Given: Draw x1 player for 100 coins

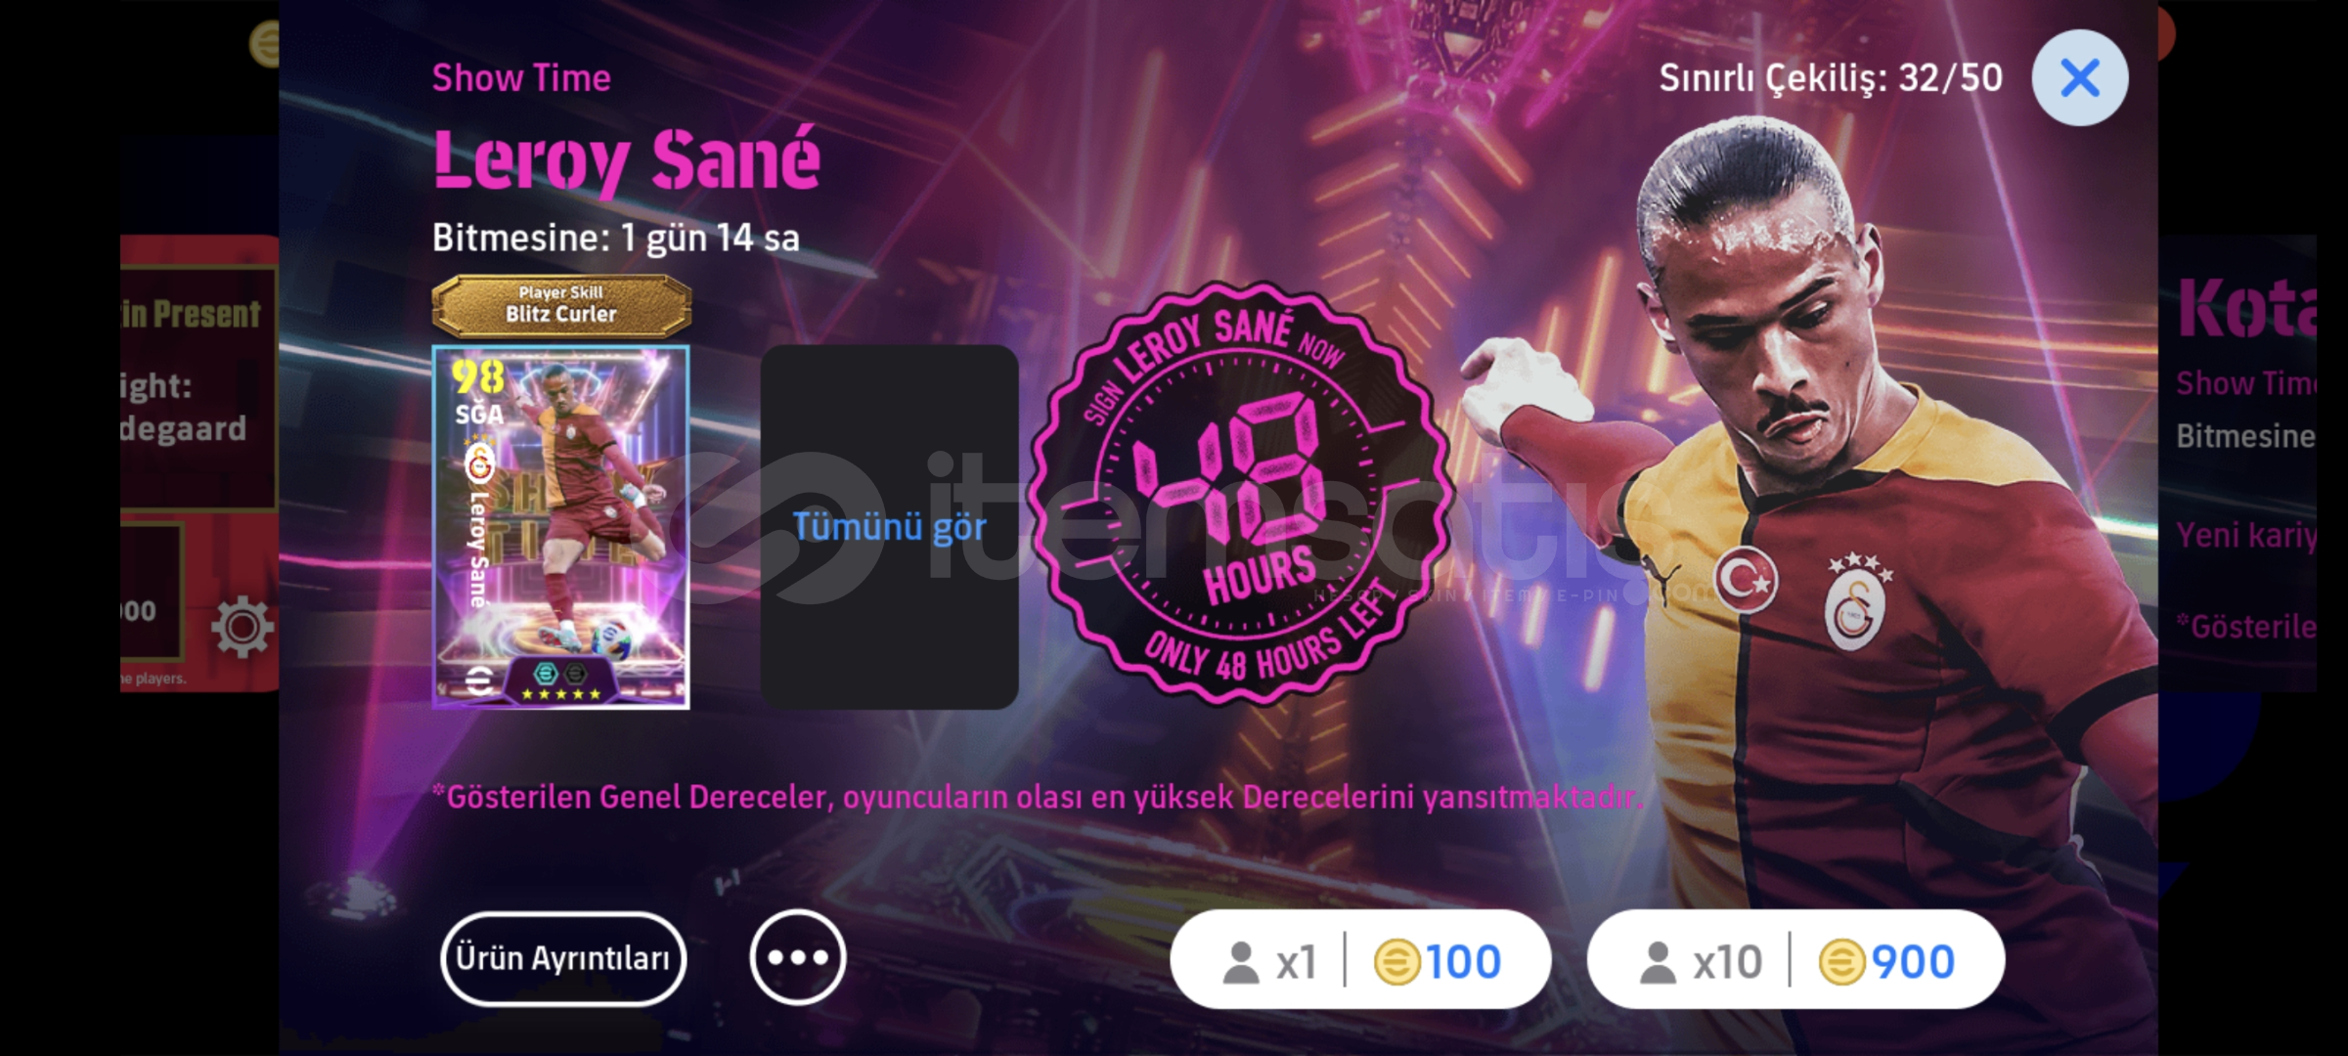Looking at the screenshot, I should pyautogui.click(x=1360, y=960).
